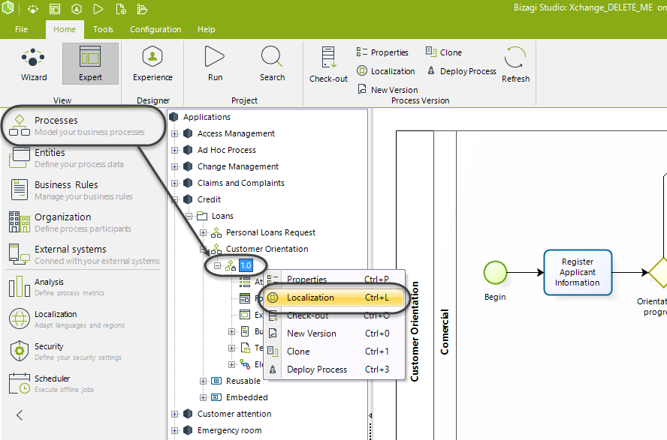This screenshot has height=440, width=667.
Task: Click Refresh in the ribbon
Action: tap(515, 64)
